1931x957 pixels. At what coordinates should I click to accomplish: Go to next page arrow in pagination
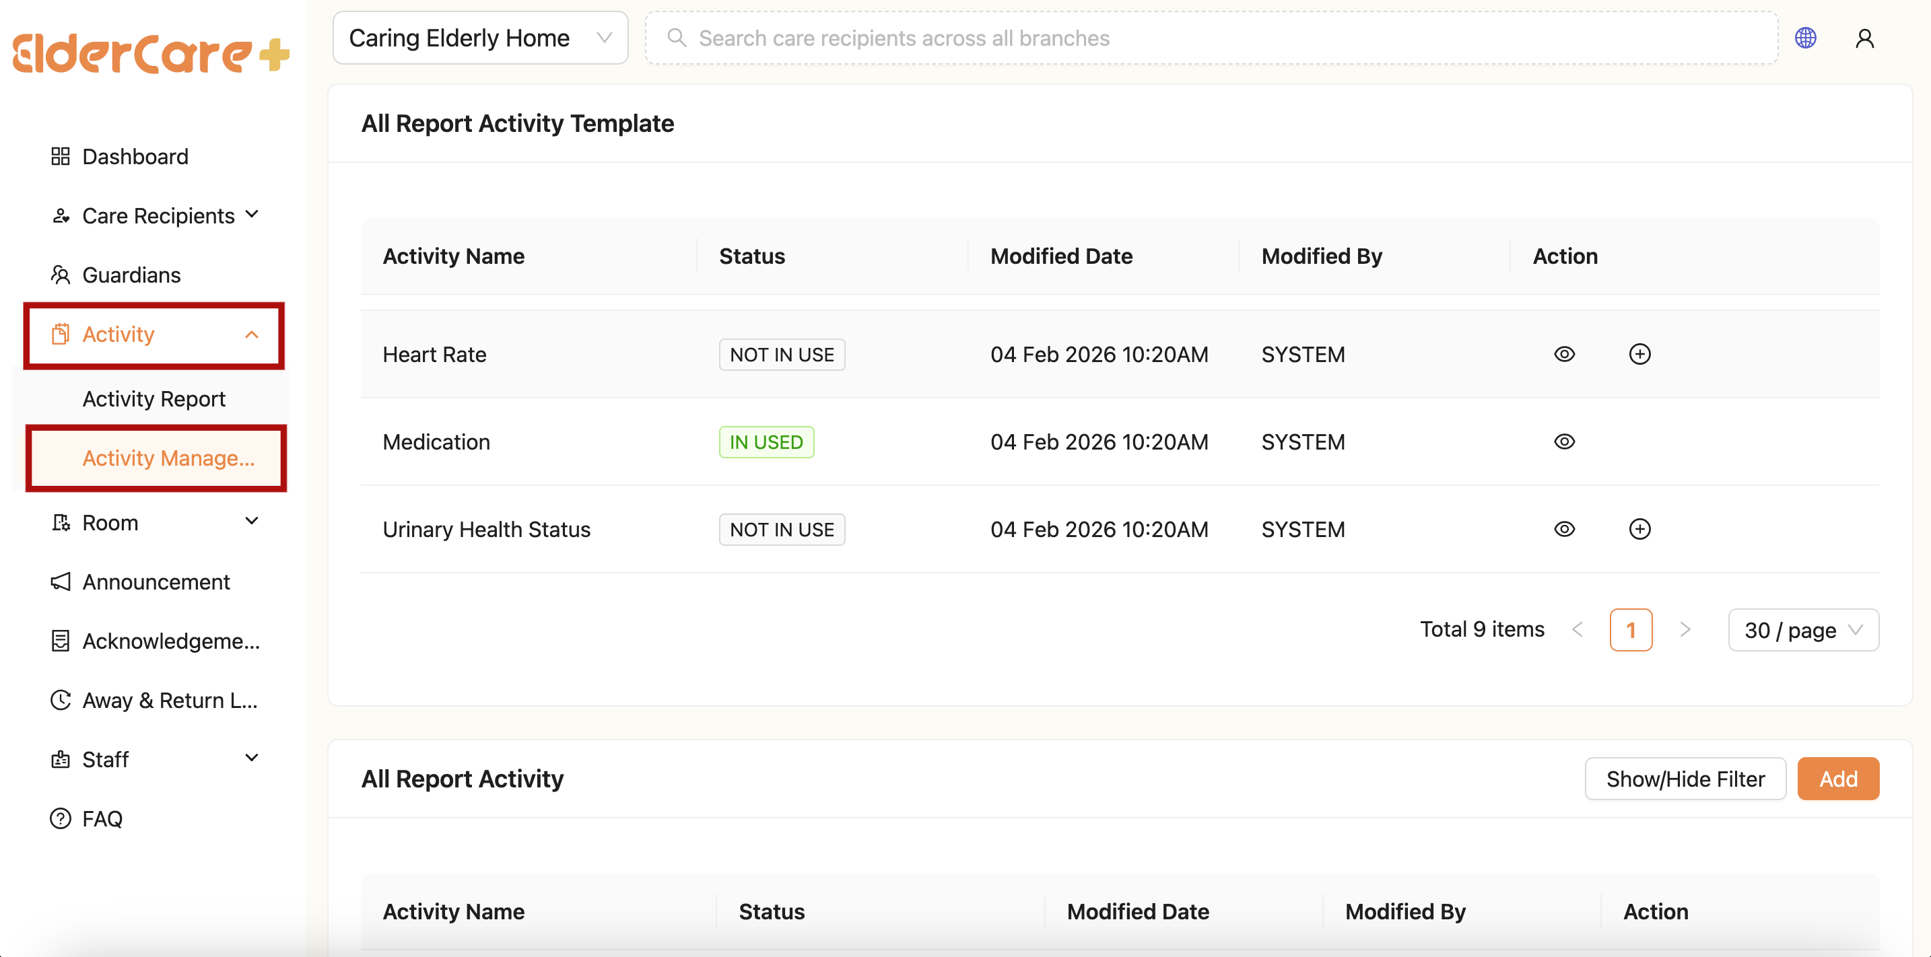(x=1685, y=629)
